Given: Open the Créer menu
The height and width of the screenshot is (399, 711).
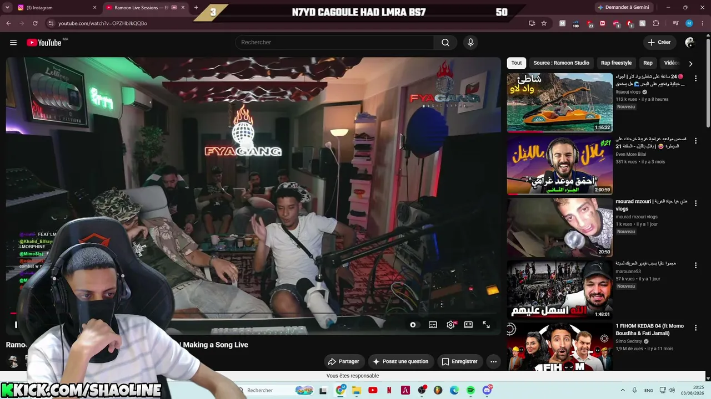Looking at the screenshot, I should tap(659, 43).
